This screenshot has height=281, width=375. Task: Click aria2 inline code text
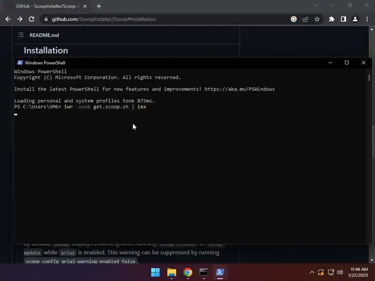pyautogui.click(x=68, y=252)
